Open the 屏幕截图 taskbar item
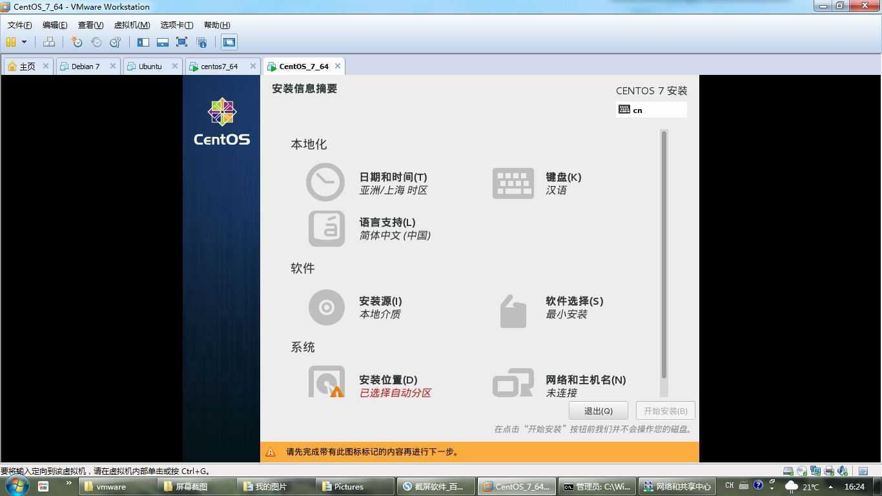This screenshot has height=496, width=882. tap(198, 486)
